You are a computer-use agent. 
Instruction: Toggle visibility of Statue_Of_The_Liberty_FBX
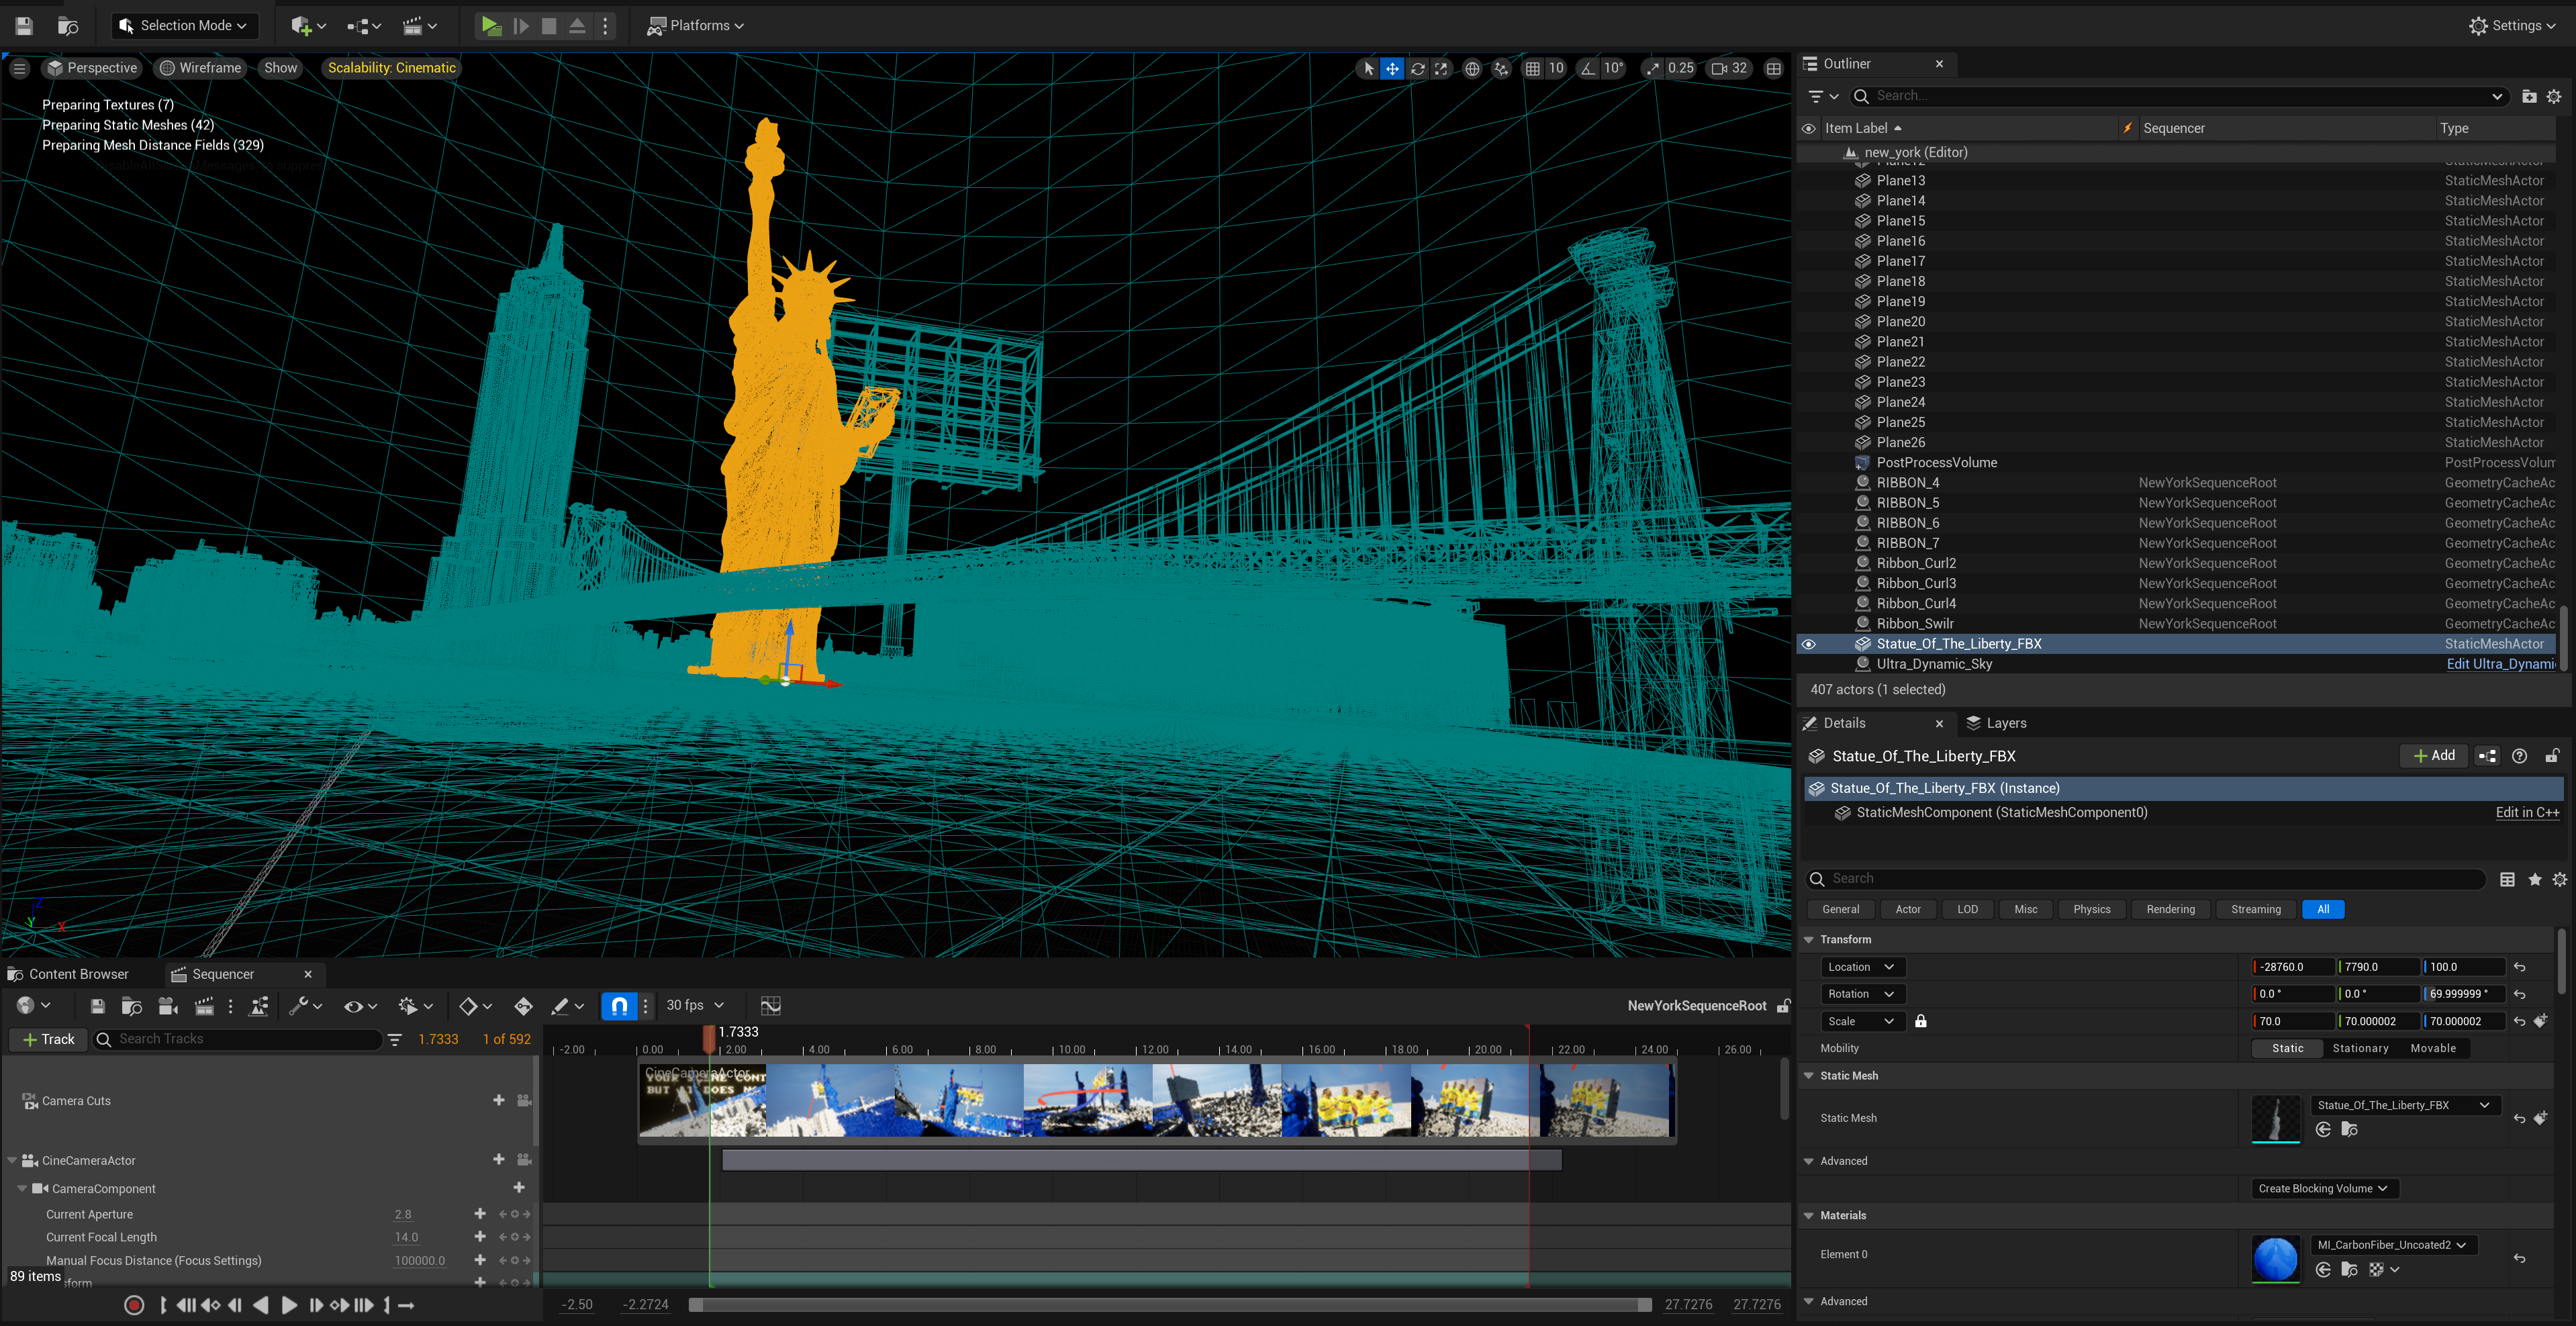1809,644
